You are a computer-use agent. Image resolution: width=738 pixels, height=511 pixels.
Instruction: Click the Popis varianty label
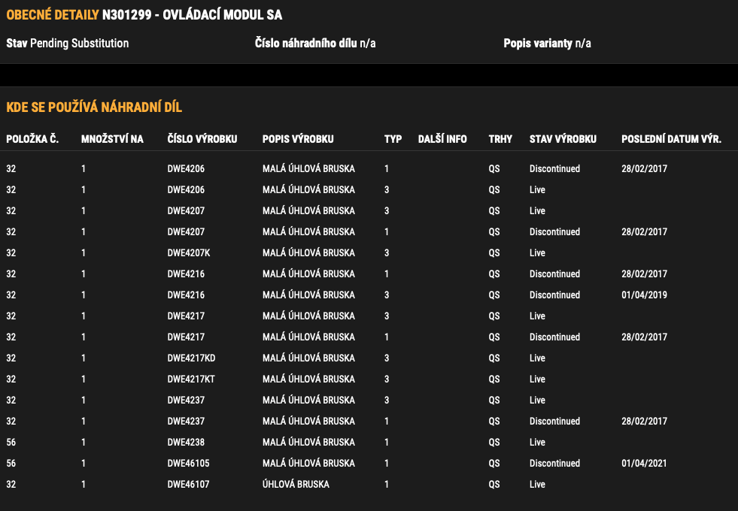click(x=538, y=44)
